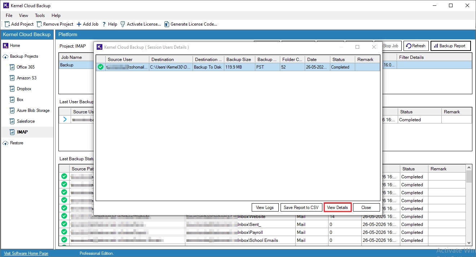
Task: Click the PST backup type cell
Action: 268,67
